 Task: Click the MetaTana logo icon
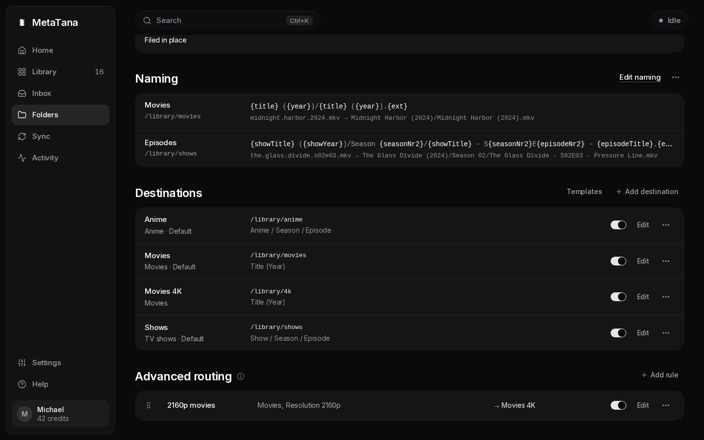click(x=22, y=22)
